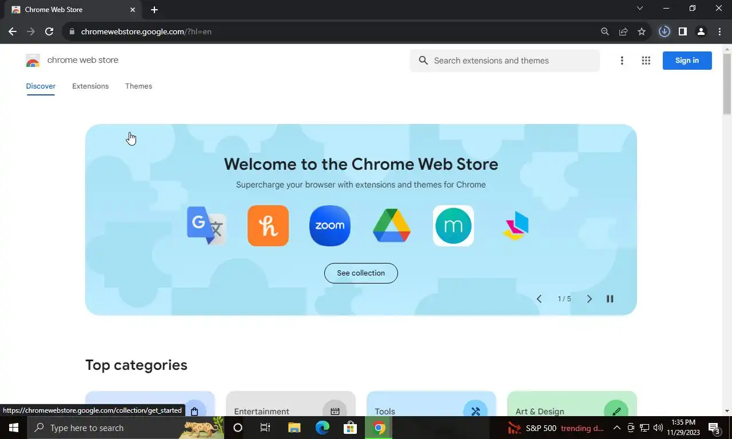Go back with browser back arrow
This screenshot has width=732, height=439.
pyautogui.click(x=13, y=31)
